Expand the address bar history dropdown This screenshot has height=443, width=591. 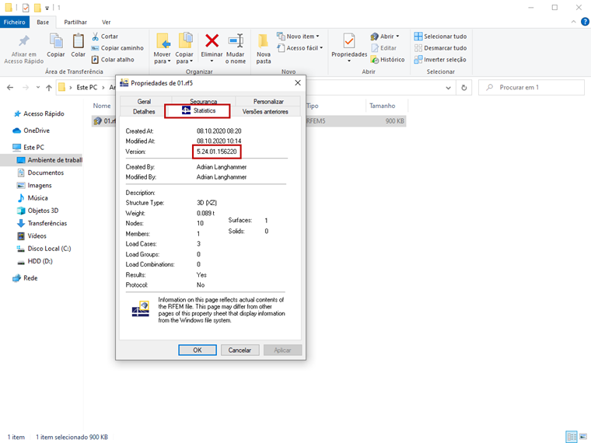(448, 88)
